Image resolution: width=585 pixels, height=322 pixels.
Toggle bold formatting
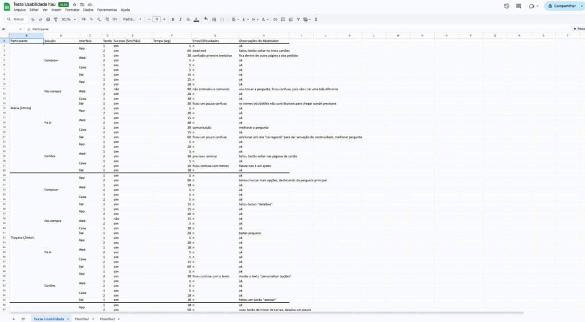point(173,19)
